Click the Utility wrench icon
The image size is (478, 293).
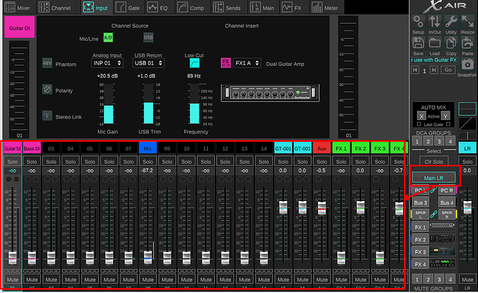pos(451,23)
